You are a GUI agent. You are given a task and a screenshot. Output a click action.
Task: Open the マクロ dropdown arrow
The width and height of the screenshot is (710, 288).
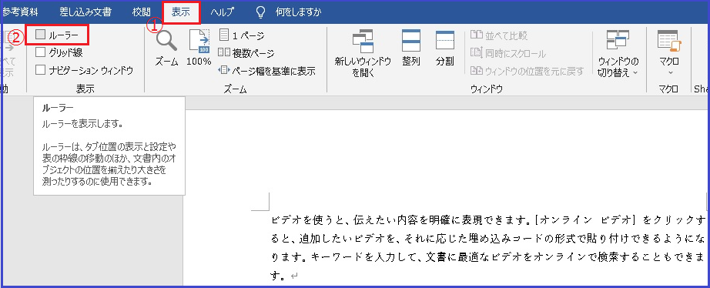coord(671,72)
